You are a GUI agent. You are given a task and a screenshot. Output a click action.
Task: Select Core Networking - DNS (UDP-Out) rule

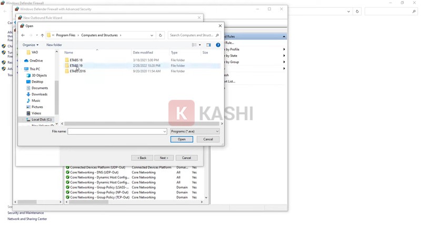pos(94,172)
